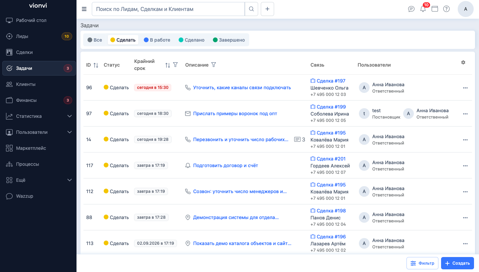The width and height of the screenshot is (479, 272).
Task: Filter Описание column funnel icon
Action: [x=214, y=65]
